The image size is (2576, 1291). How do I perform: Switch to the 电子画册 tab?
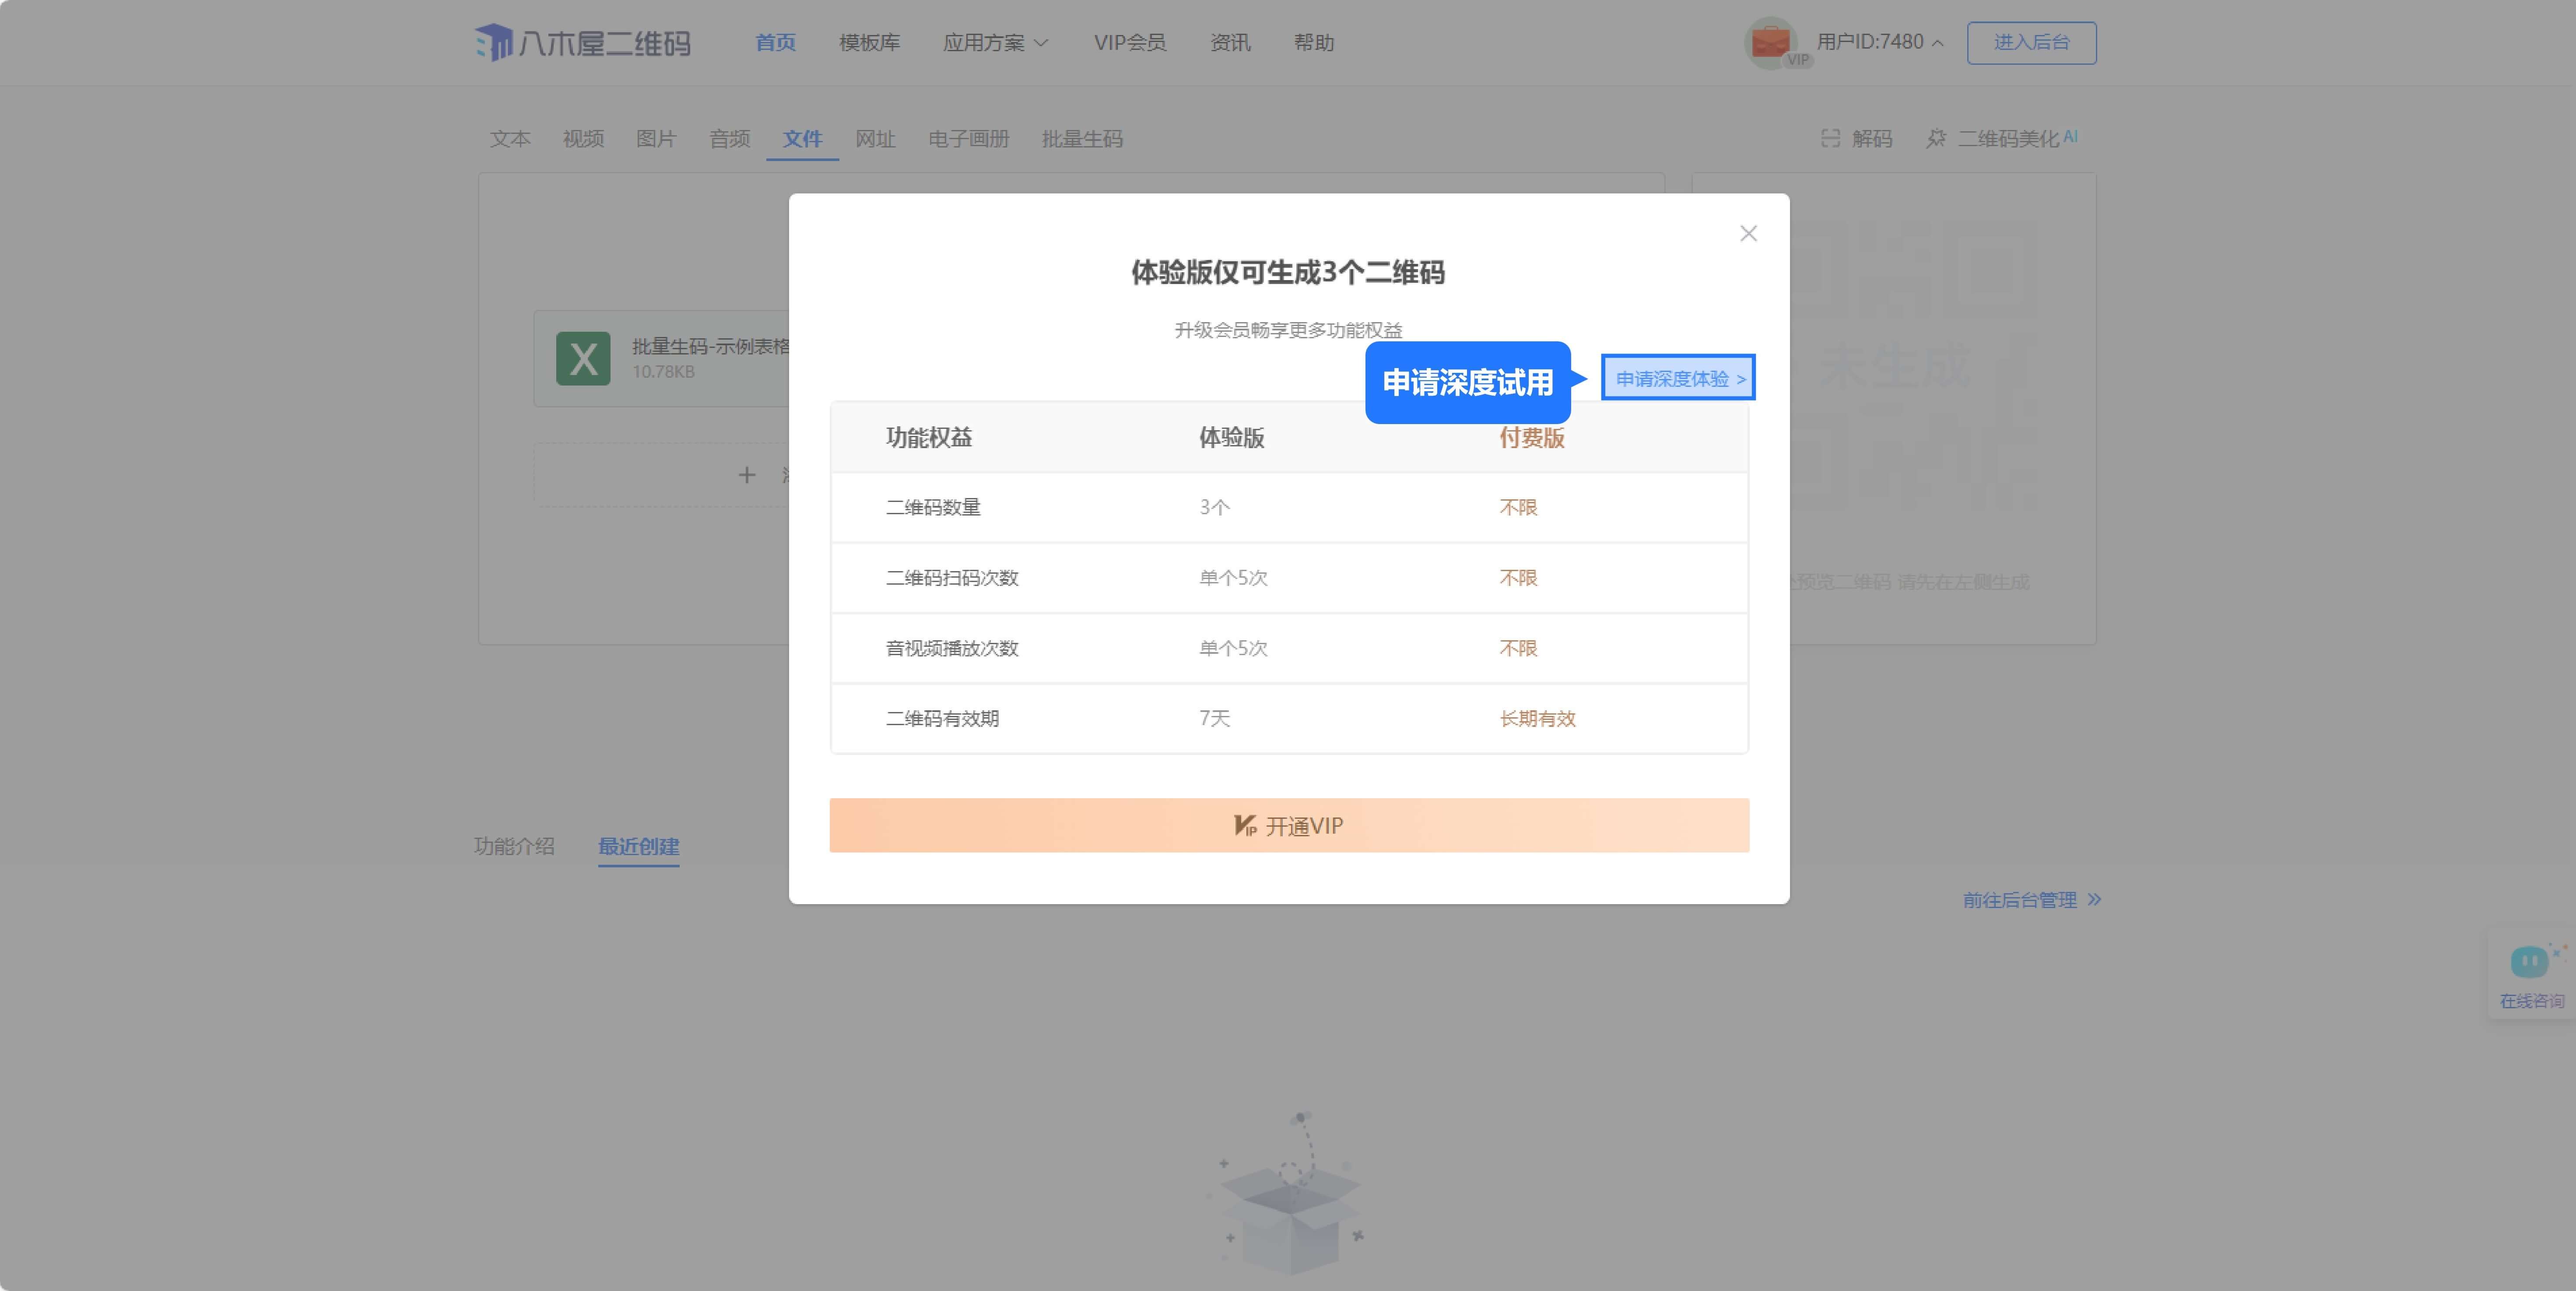(968, 139)
